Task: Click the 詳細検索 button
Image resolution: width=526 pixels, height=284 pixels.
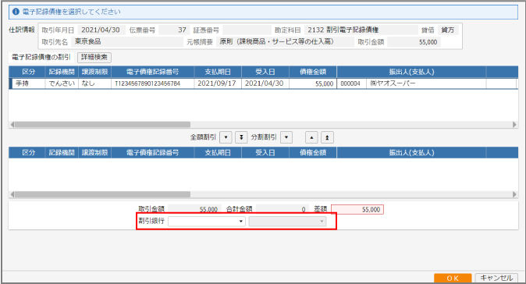Action: (94, 57)
